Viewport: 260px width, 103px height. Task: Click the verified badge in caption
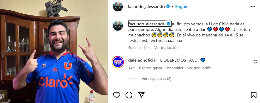click(169, 24)
